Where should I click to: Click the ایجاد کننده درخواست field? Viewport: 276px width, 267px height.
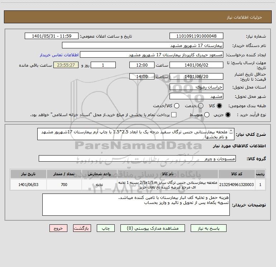pos(152,54)
